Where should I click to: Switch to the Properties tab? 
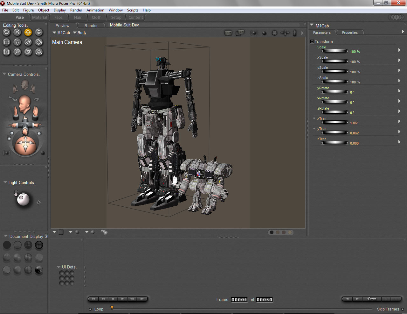click(x=350, y=32)
